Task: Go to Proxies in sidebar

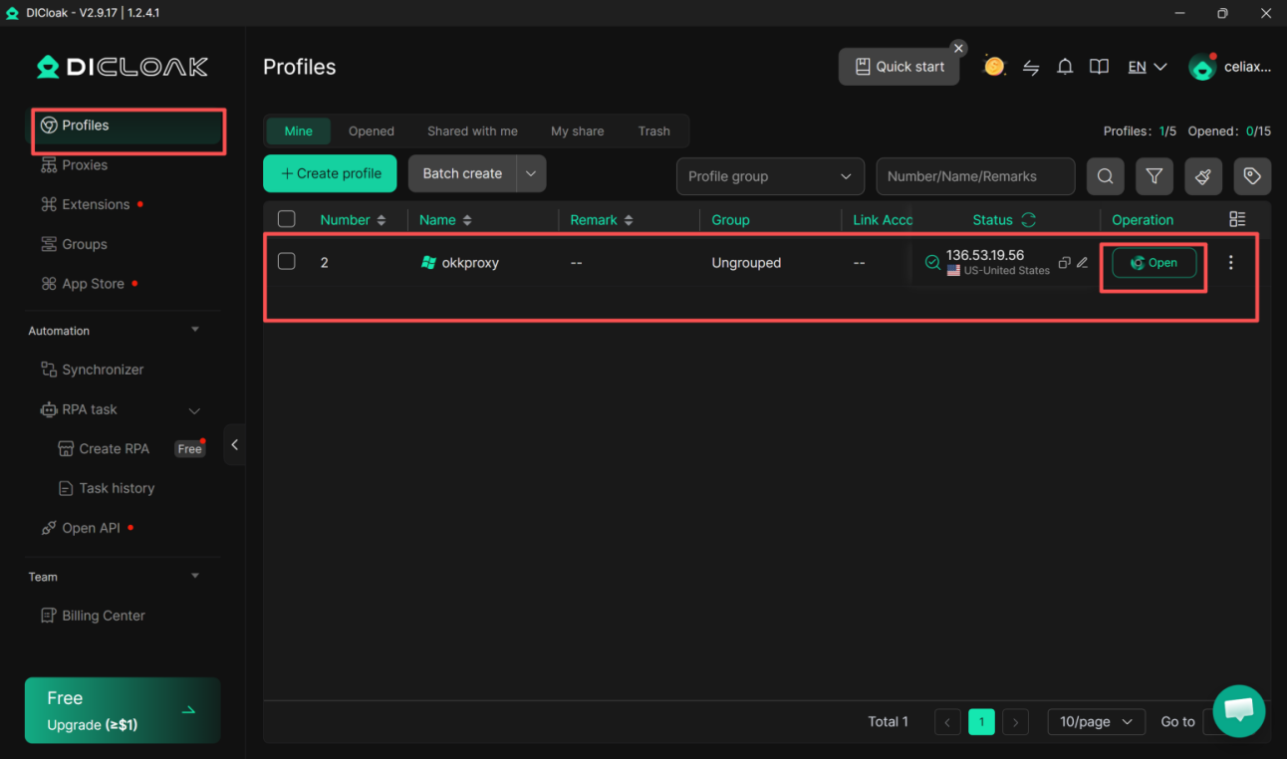Action: point(75,165)
